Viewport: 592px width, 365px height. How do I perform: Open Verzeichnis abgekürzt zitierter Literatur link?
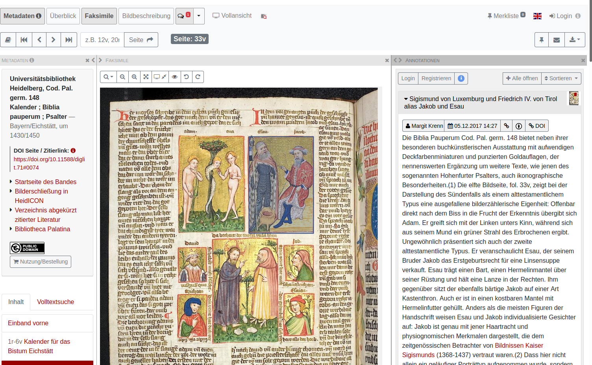pyautogui.click(x=46, y=215)
